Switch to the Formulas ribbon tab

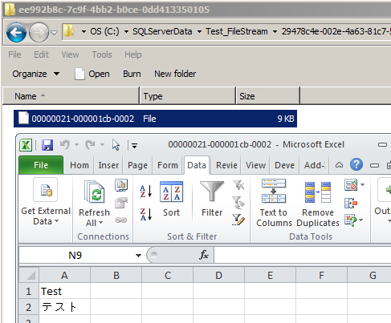tap(168, 165)
